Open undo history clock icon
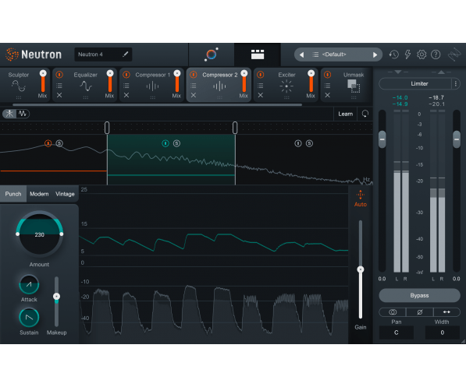 tap(393, 55)
